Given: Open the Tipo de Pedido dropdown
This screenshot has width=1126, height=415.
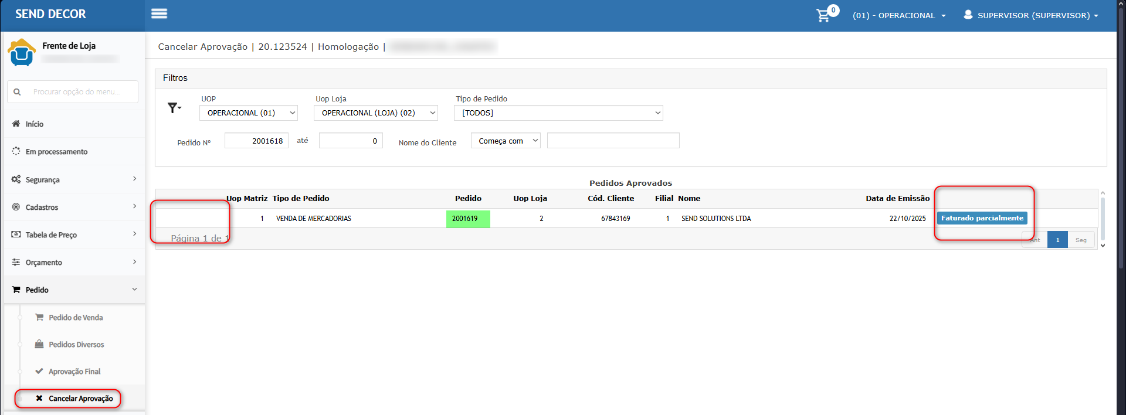Looking at the screenshot, I should coord(558,113).
